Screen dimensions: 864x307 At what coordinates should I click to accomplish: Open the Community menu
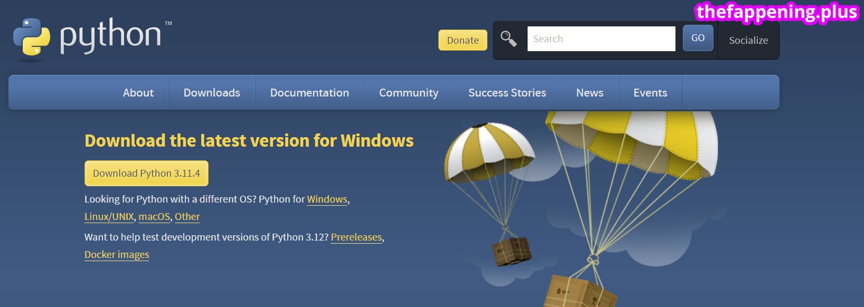(409, 92)
